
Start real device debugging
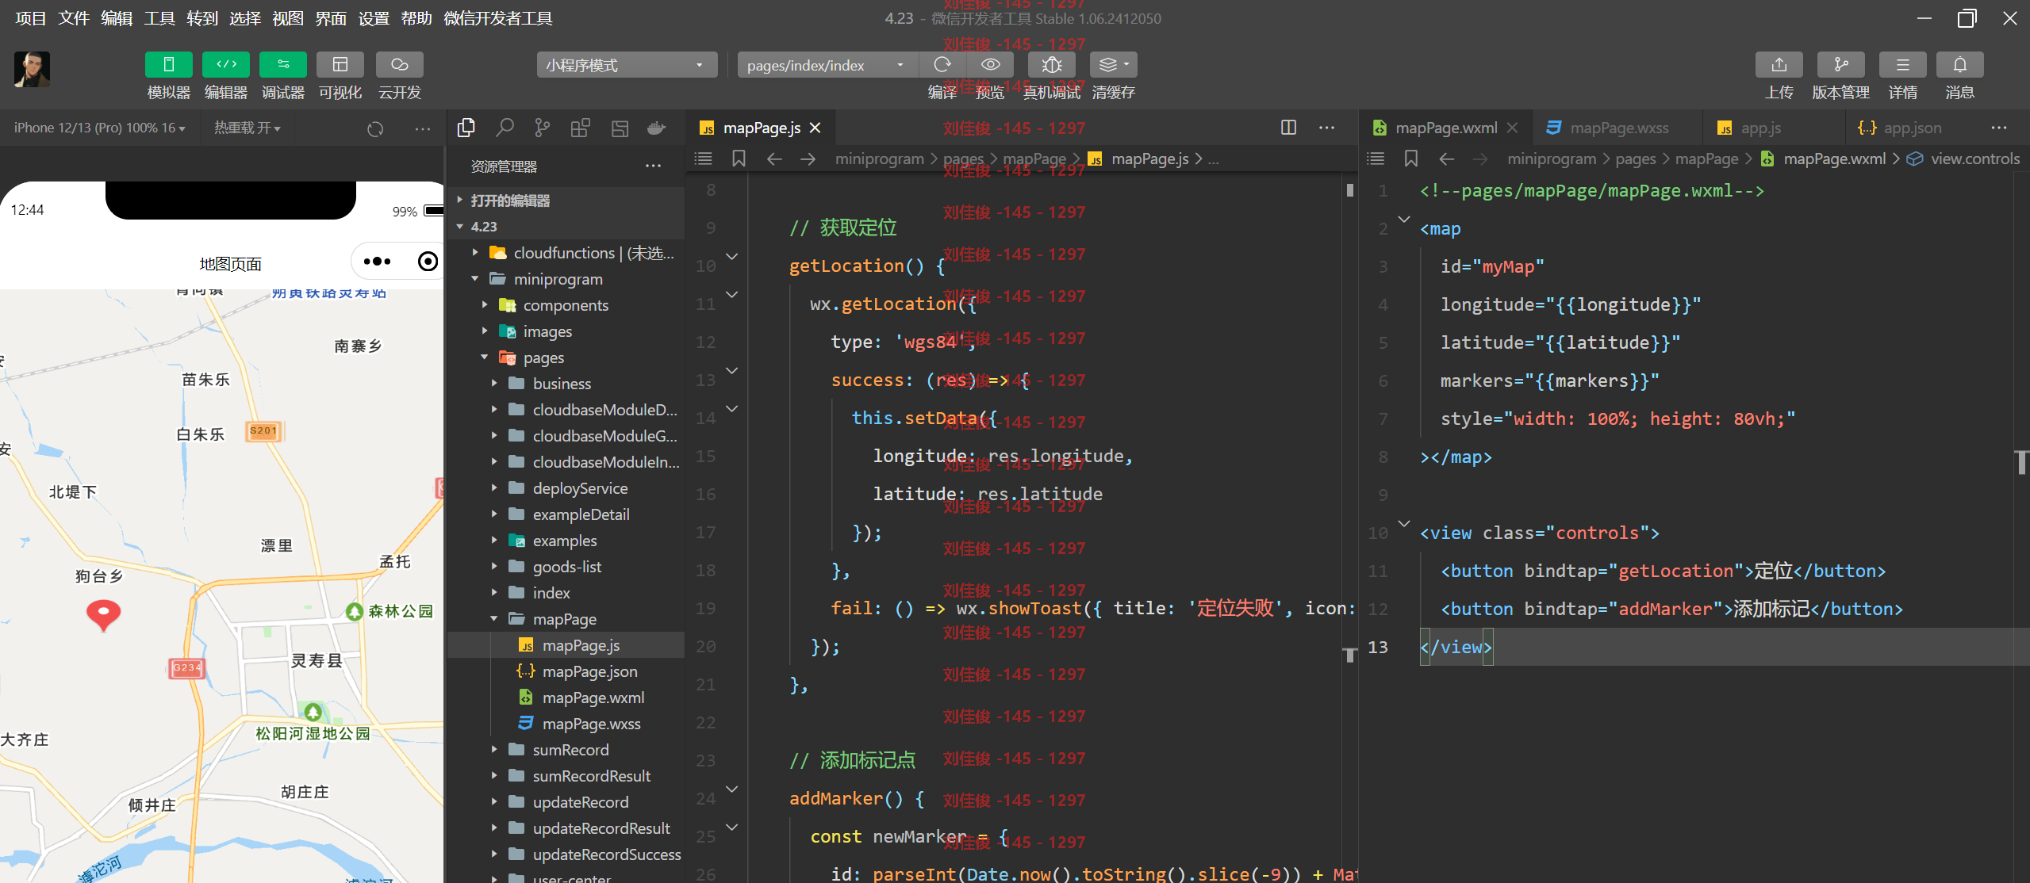pyautogui.click(x=1052, y=65)
